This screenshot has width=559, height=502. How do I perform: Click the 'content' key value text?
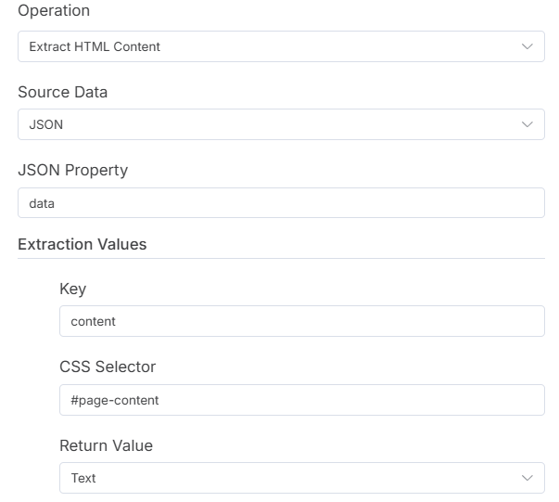(x=93, y=321)
